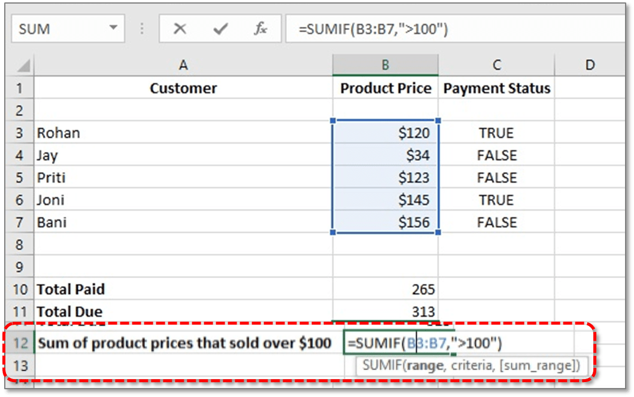Screen dimensions: 634x397
Task: Click the SUMIF formula in cell B12
Action: (424, 343)
